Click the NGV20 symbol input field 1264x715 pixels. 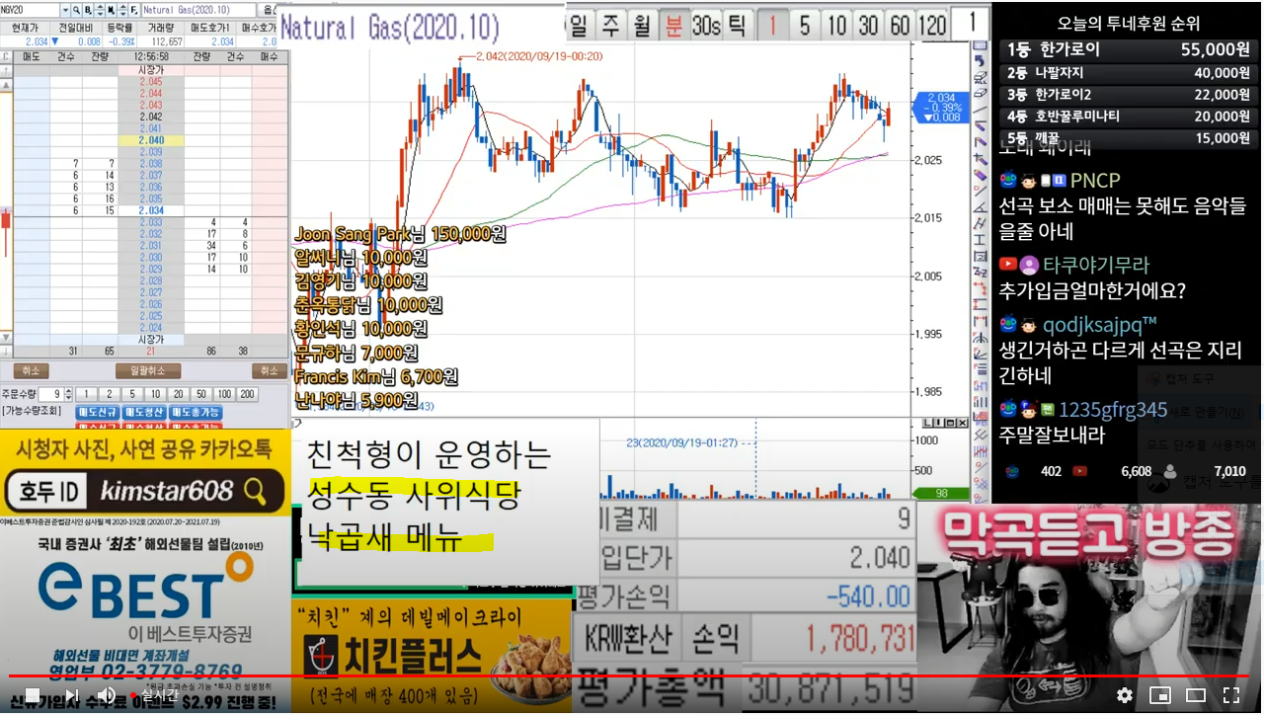(30, 10)
